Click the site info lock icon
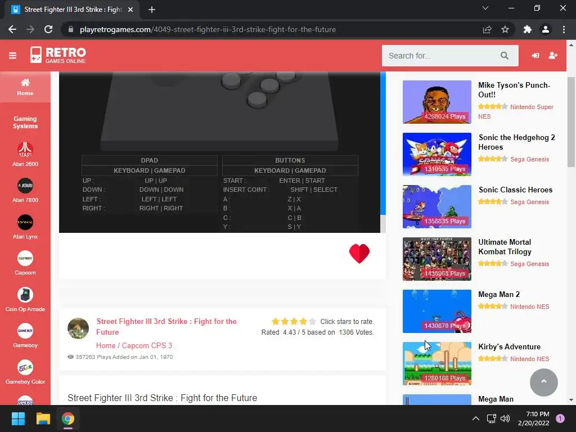Viewport: 576px width, 432px height. point(71,29)
